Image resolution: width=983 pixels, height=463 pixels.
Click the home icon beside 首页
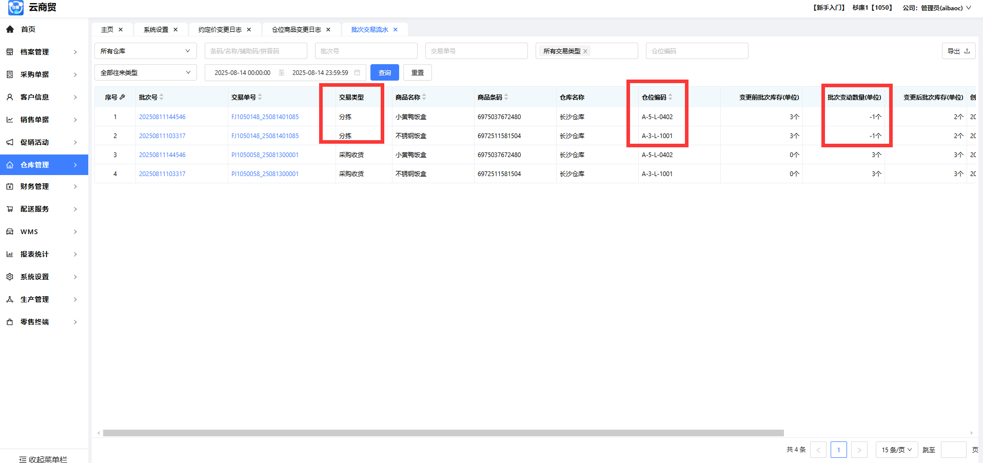point(10,29)
